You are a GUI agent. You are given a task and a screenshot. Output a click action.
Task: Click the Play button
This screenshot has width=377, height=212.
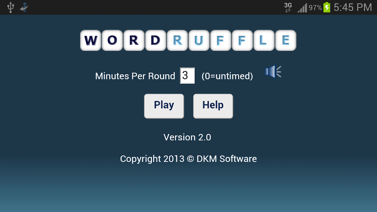164,106
